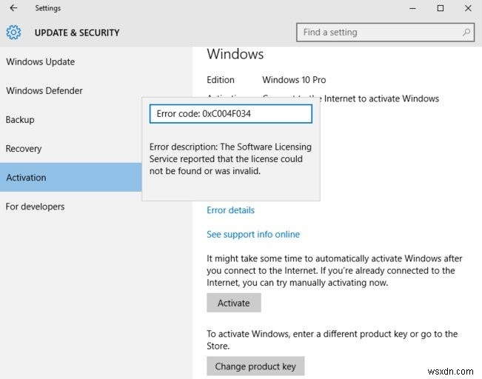The height and width of the screenshot is (379, 482).
Task: Close the Settings window
Action: point(468,8)
